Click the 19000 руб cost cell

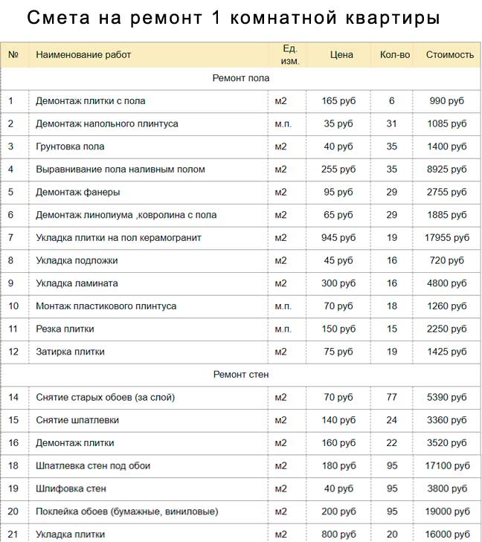coord(447,512)
